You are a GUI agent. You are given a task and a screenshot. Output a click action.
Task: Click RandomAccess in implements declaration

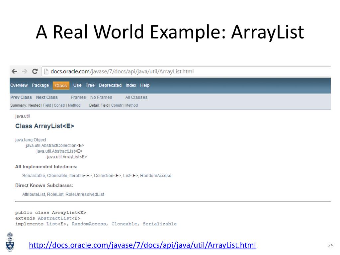(x=89, y=224)
